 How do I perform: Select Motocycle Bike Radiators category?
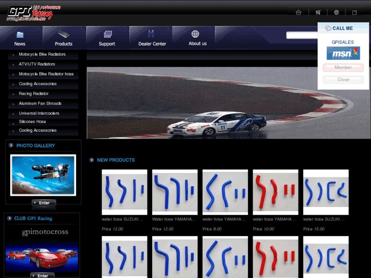point(42,54)
